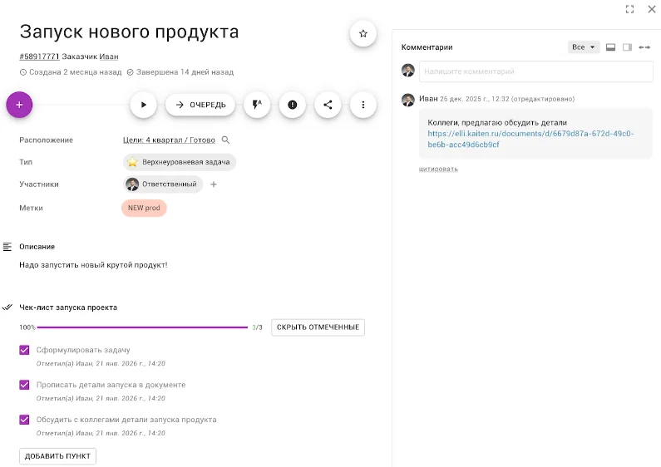Open the "Все" comments filter dropdown
The height and width of the screenshot is (467, 661).
pos(584,47)
